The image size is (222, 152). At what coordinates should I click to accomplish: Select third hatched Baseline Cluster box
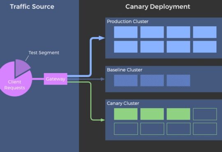tap(178, 81)
